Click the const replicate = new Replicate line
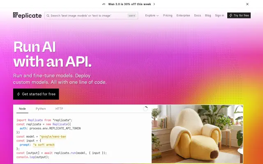Screen dimensions: 263x164 [x=44, y=124]
